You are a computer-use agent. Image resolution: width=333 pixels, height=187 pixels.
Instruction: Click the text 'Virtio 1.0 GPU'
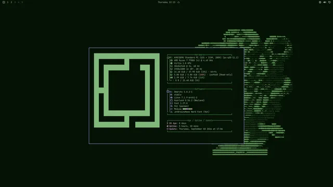click(x=183, y=63)
